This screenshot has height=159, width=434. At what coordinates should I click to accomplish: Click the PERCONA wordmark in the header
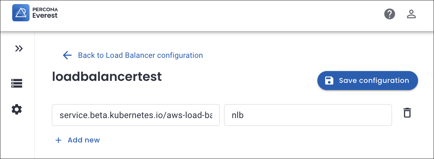point(45,9)
